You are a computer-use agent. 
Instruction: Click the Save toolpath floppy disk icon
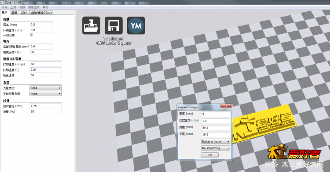pos(114,25)
